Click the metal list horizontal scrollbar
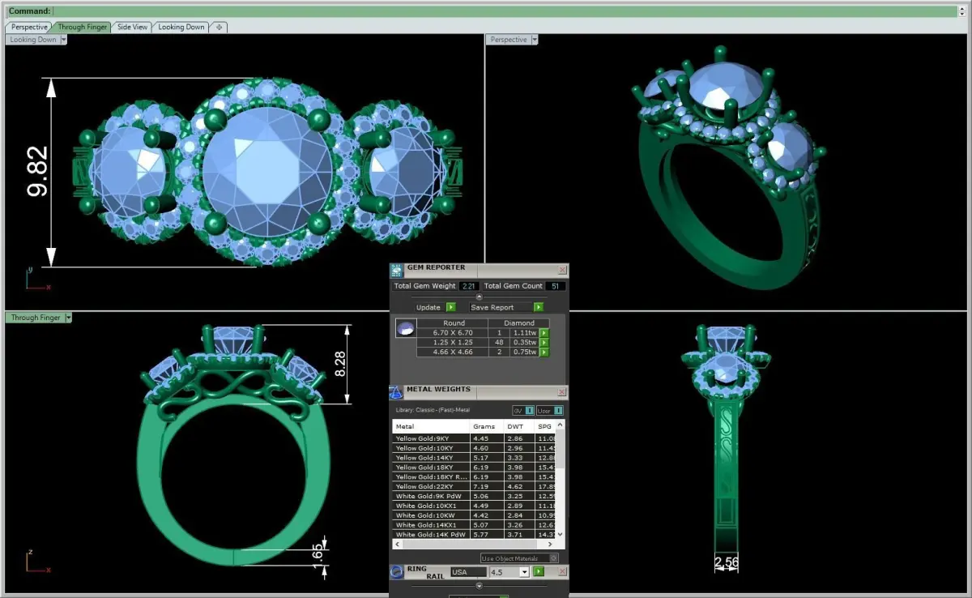Screen dimensions: 972x598 [x=470, y=544]
